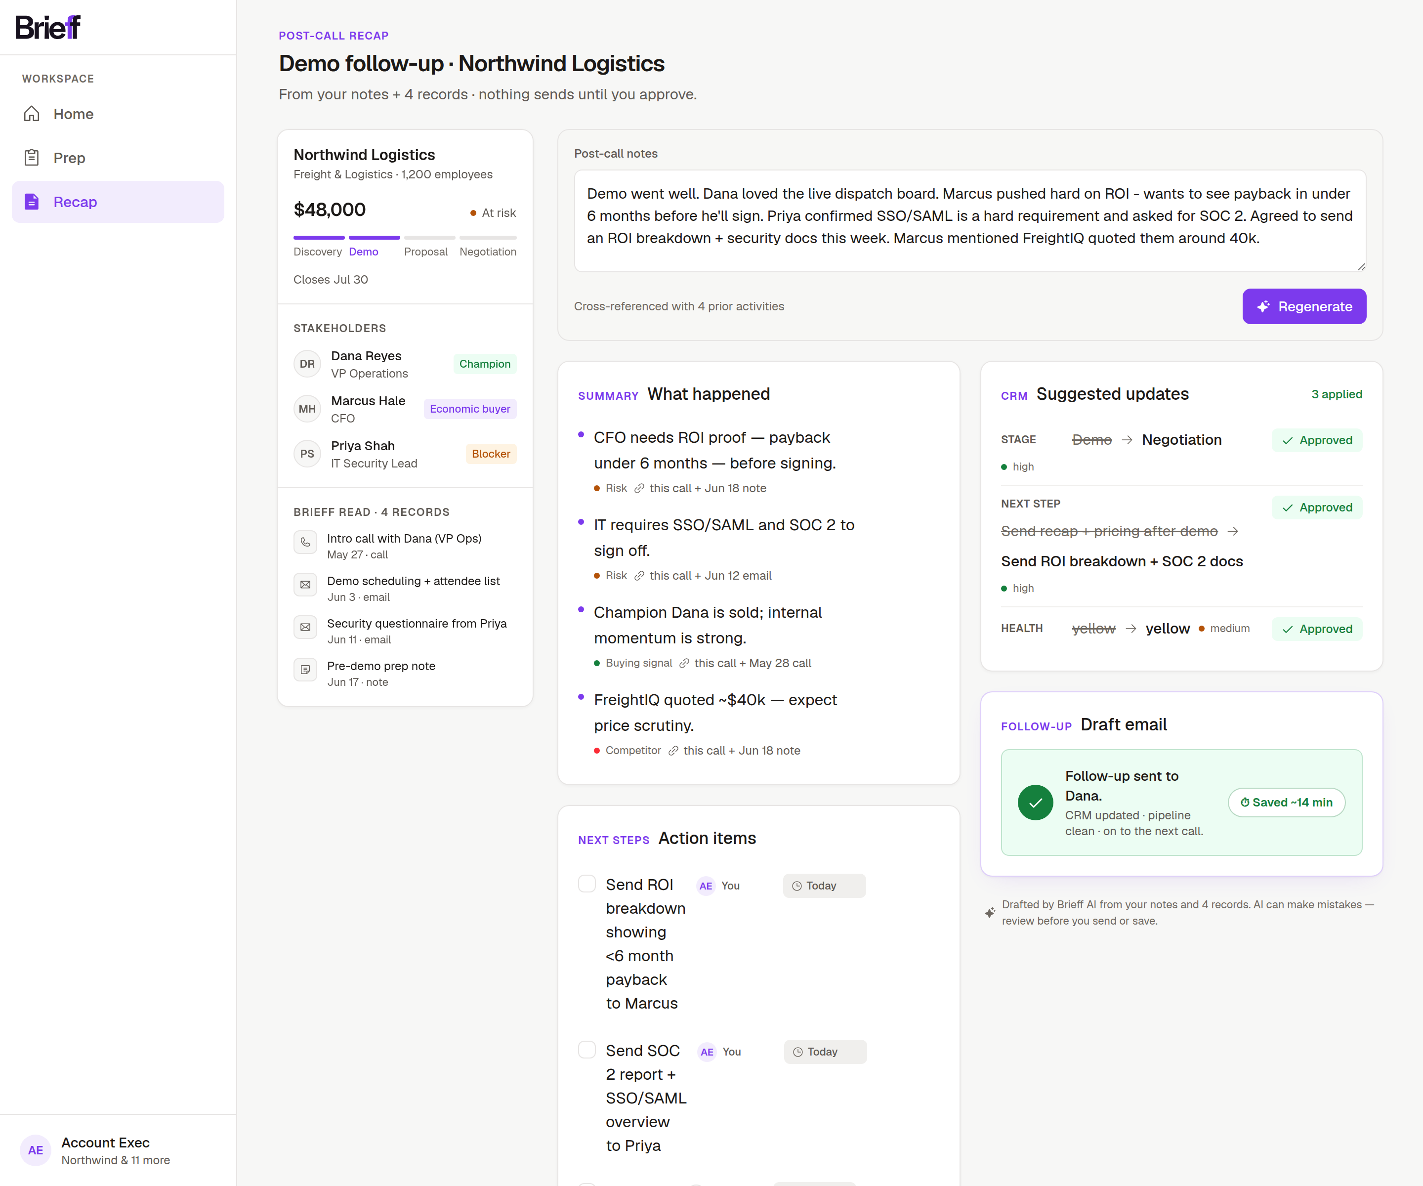Click the AE assignee avatar on the SOC 2 report item

pos(707,1053)
